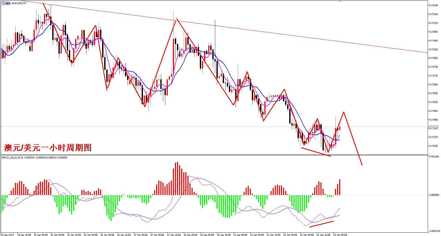This screenshot has width=441, height=236.
Task: Click the 22 Jan 08:00 time label
Action: [x=307, y=235]
